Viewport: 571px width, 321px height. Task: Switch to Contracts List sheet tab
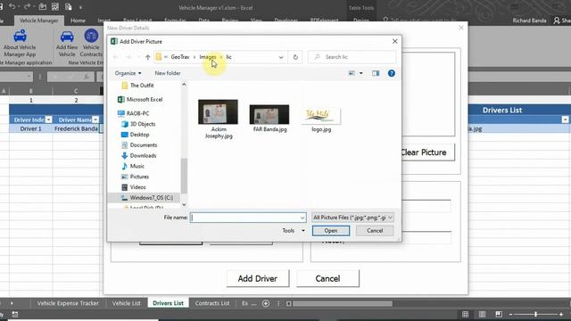[x=212, y=303]
